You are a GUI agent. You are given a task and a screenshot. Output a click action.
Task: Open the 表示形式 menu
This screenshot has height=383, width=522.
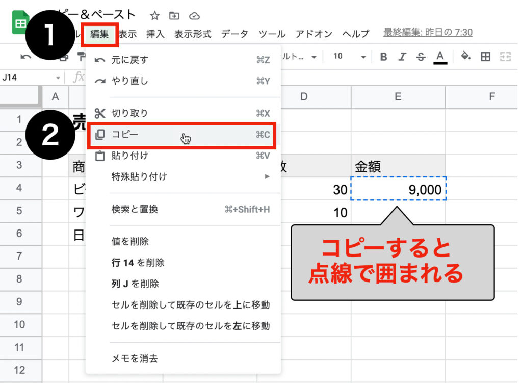click(193, 34)
